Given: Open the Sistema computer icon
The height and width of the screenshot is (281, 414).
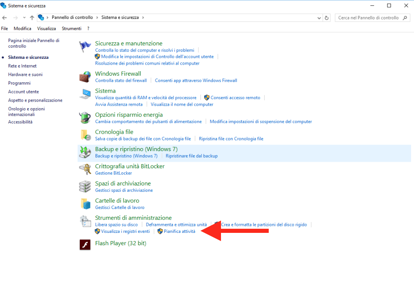Looking at the screenshot, I should pos(85,94).
